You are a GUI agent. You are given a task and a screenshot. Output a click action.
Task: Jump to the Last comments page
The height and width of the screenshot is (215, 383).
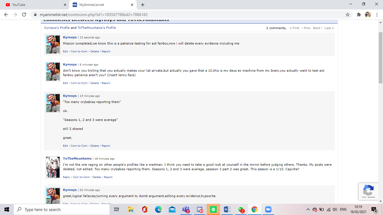[x=329, y=28]
